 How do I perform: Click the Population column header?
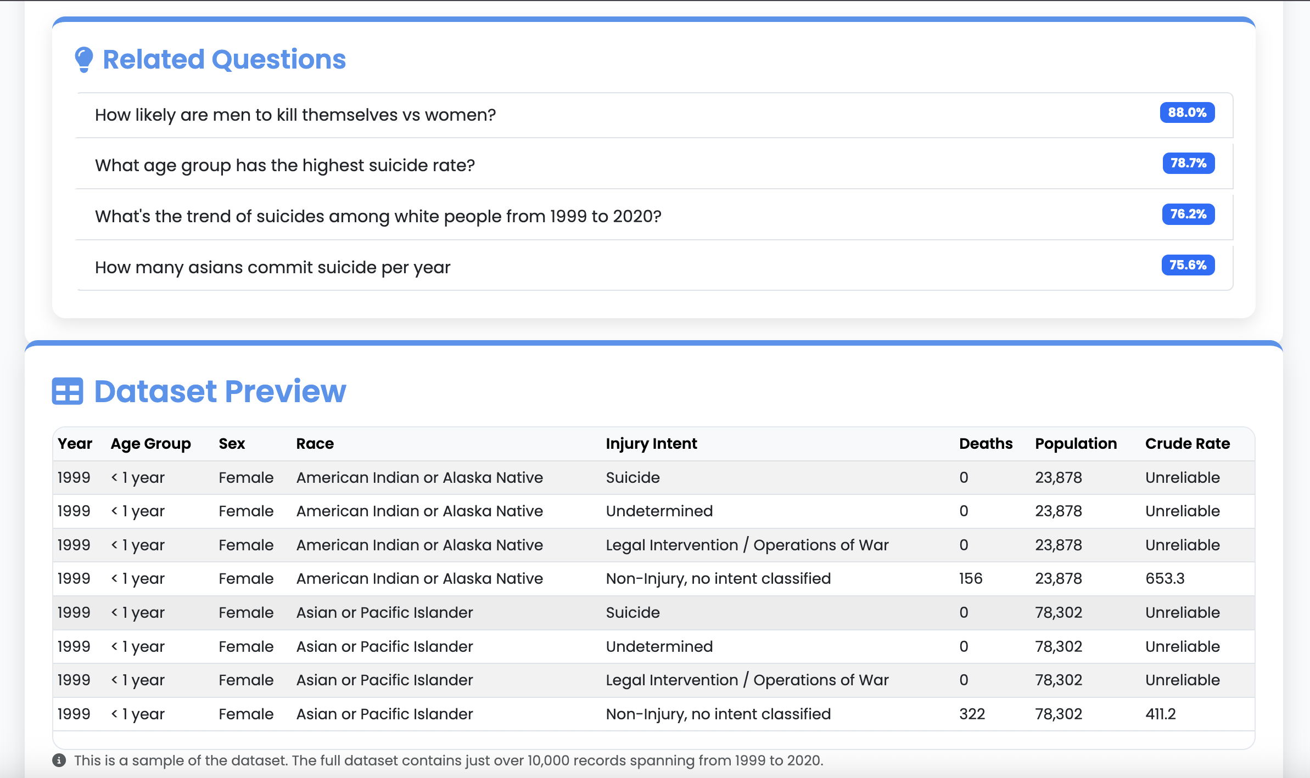(1076, 444)
